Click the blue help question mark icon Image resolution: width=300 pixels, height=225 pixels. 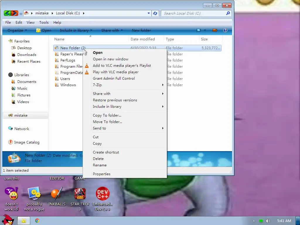coord(225,30)
